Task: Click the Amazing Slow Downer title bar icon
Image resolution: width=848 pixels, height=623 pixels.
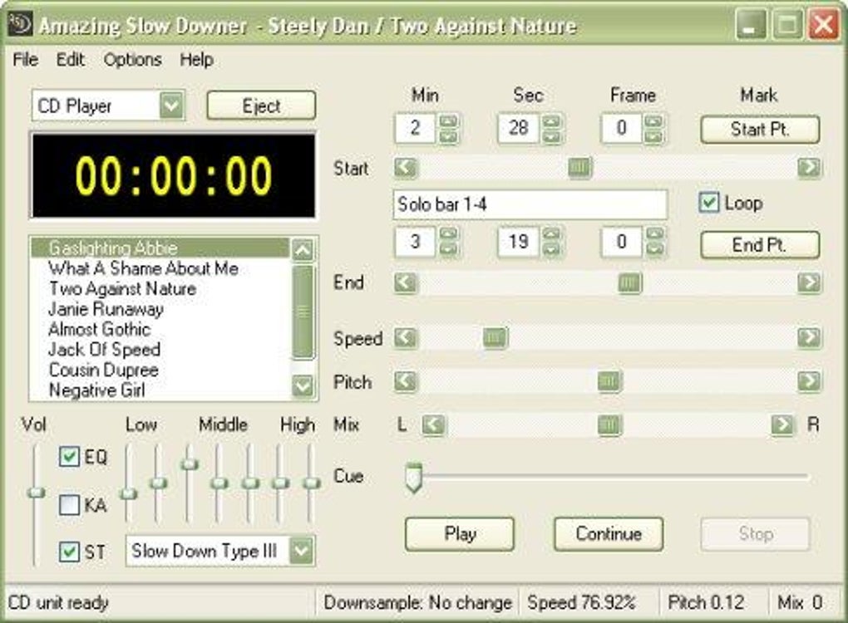Action: (20, 24)
